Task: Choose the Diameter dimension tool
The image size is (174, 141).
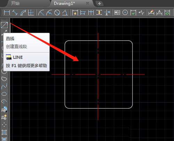Action: point(57,13)
